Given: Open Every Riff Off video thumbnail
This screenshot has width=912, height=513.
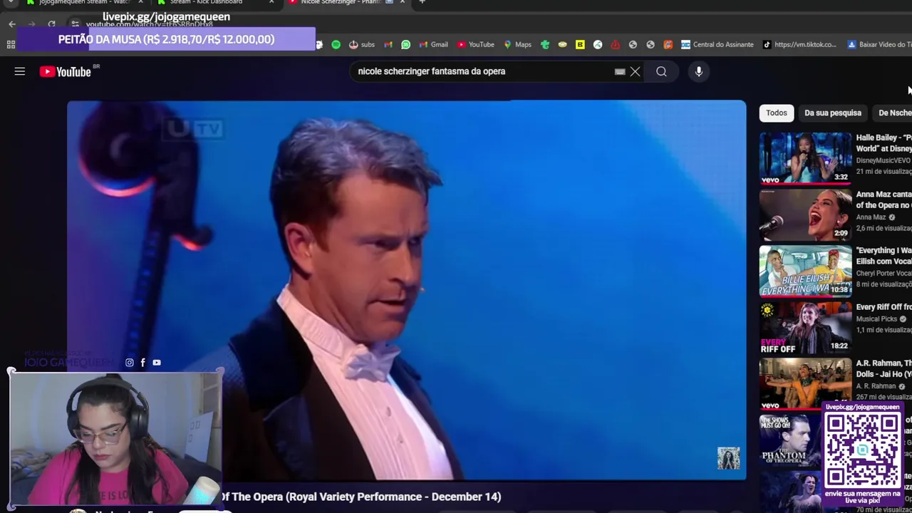Looking at the screenshot, I should (805, 327).
